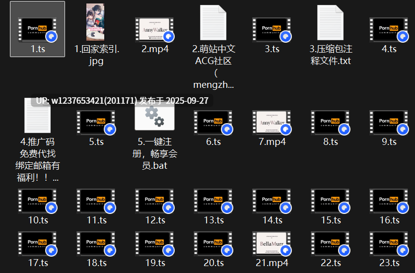Image resolution: width=415 pixels, height=273 pixels.
Task: Click the file name 1.回家索引.jpg
Action: pyautogui.click(x=97, y=55)
